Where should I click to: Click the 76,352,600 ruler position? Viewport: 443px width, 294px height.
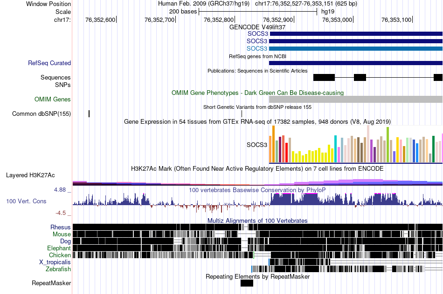[x=100, y=20]
